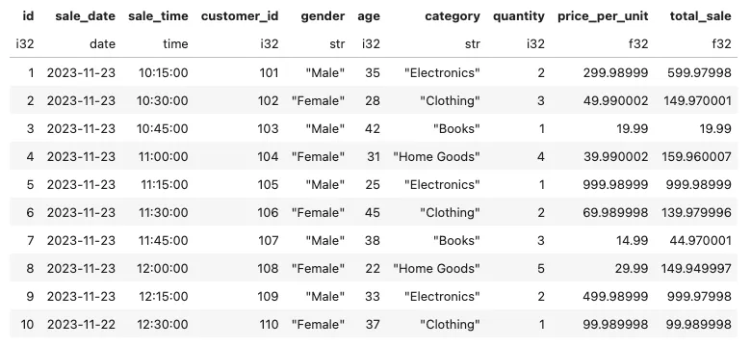Screen dimensions: 751x348
Task: Select row id 10 cell
Action: 27,325
